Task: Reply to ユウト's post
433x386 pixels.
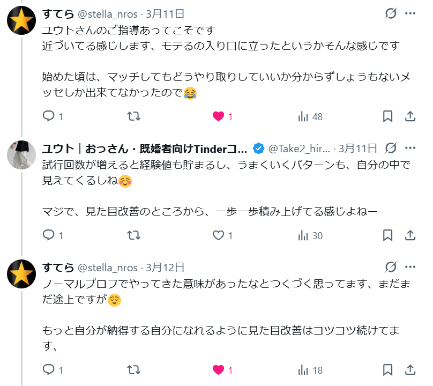Action: point(49,235)
